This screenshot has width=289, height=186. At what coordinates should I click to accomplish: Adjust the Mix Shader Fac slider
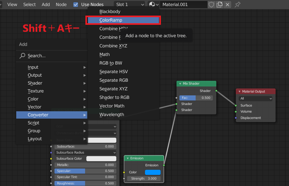[x=196, y=98]
